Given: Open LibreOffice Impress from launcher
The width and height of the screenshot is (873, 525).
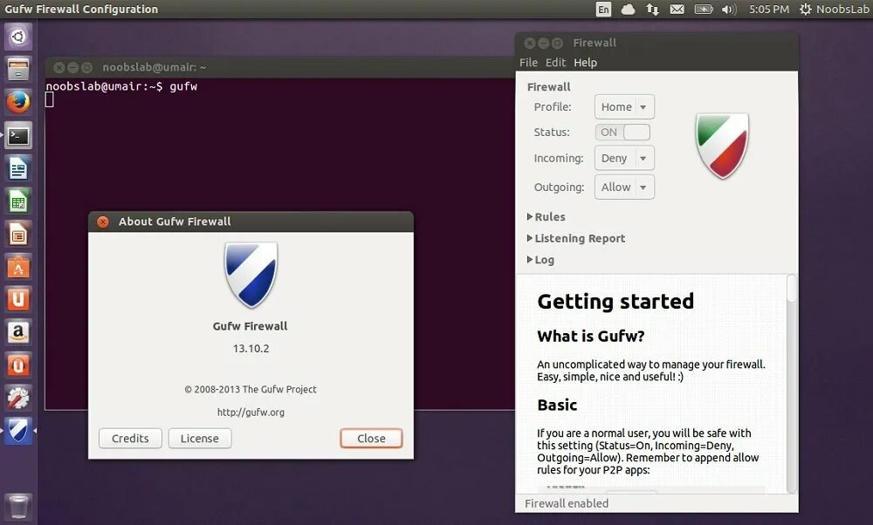Looking at the screenshot, I should [x=18, y=234].
